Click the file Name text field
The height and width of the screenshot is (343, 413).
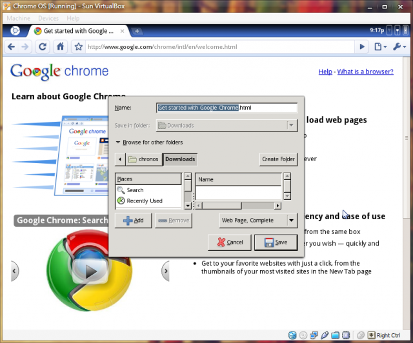coord(227,108)
